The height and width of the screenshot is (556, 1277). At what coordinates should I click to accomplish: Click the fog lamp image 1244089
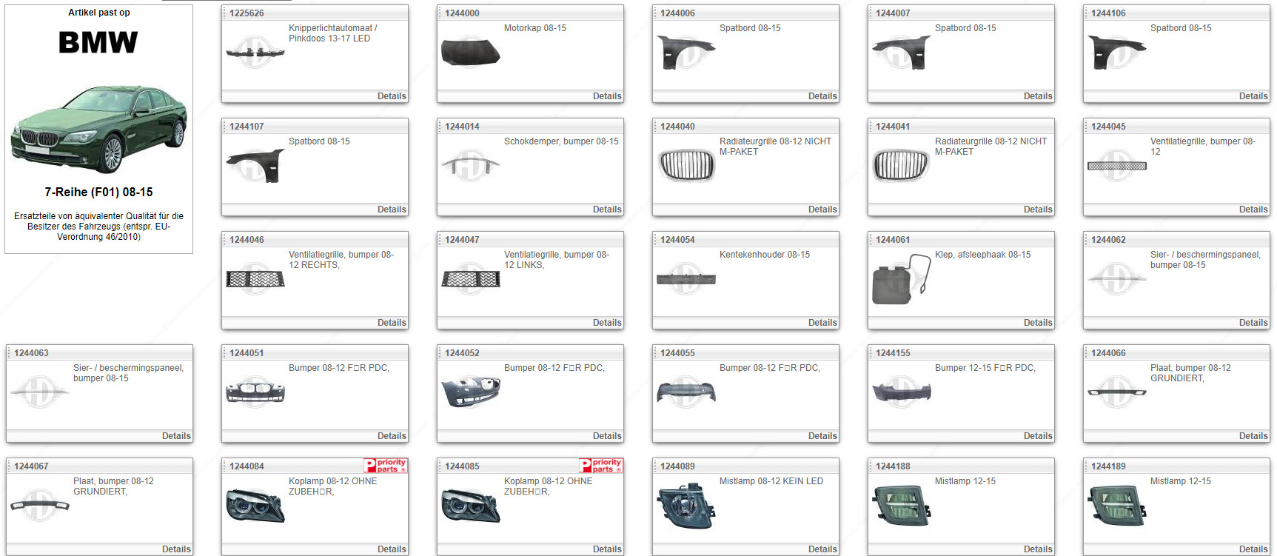click(x=686, y=506)
